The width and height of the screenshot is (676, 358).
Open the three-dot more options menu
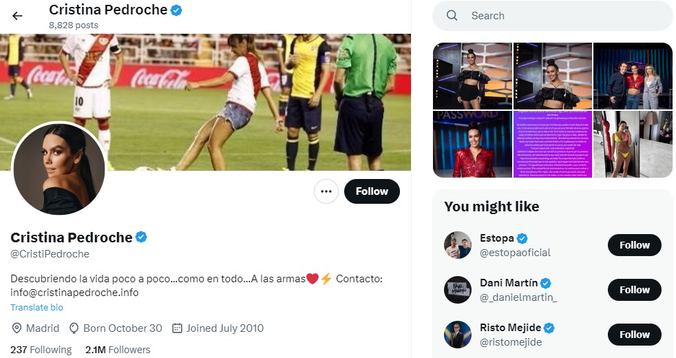click(326, 191)
